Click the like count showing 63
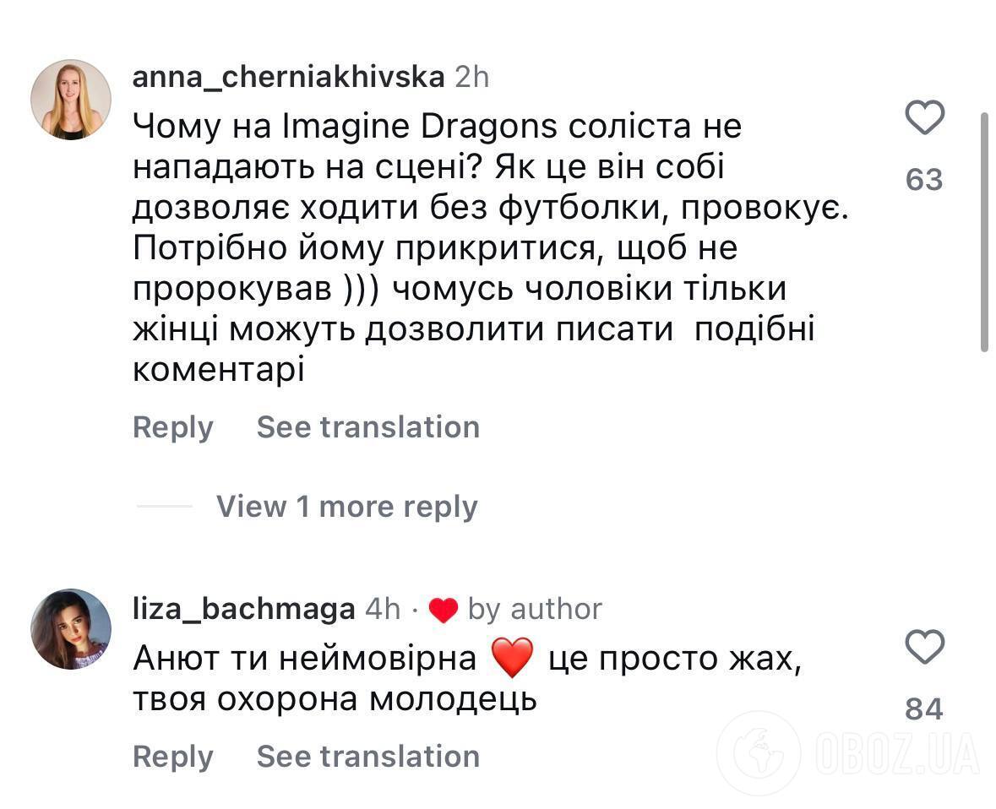The height and width of the screenshot is (809, 996). 926,179
